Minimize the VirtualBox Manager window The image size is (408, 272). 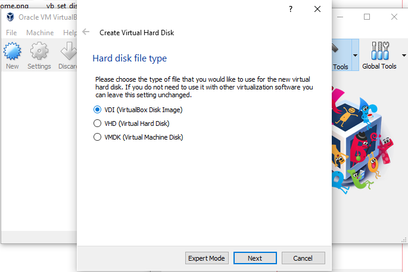[x=340, y=17]
